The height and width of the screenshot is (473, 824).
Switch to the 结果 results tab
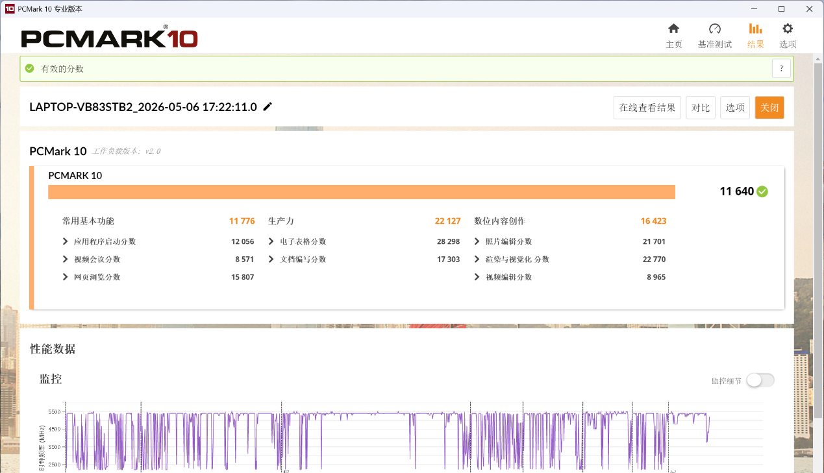click(x=755, y=36)
